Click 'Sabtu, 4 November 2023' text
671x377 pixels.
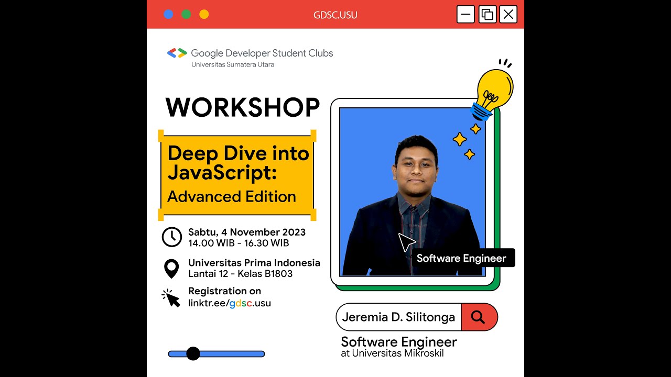tap(247, 232)
